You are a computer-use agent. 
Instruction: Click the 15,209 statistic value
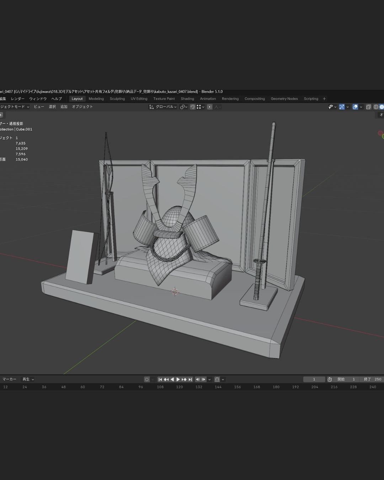[x=22, y=149]
